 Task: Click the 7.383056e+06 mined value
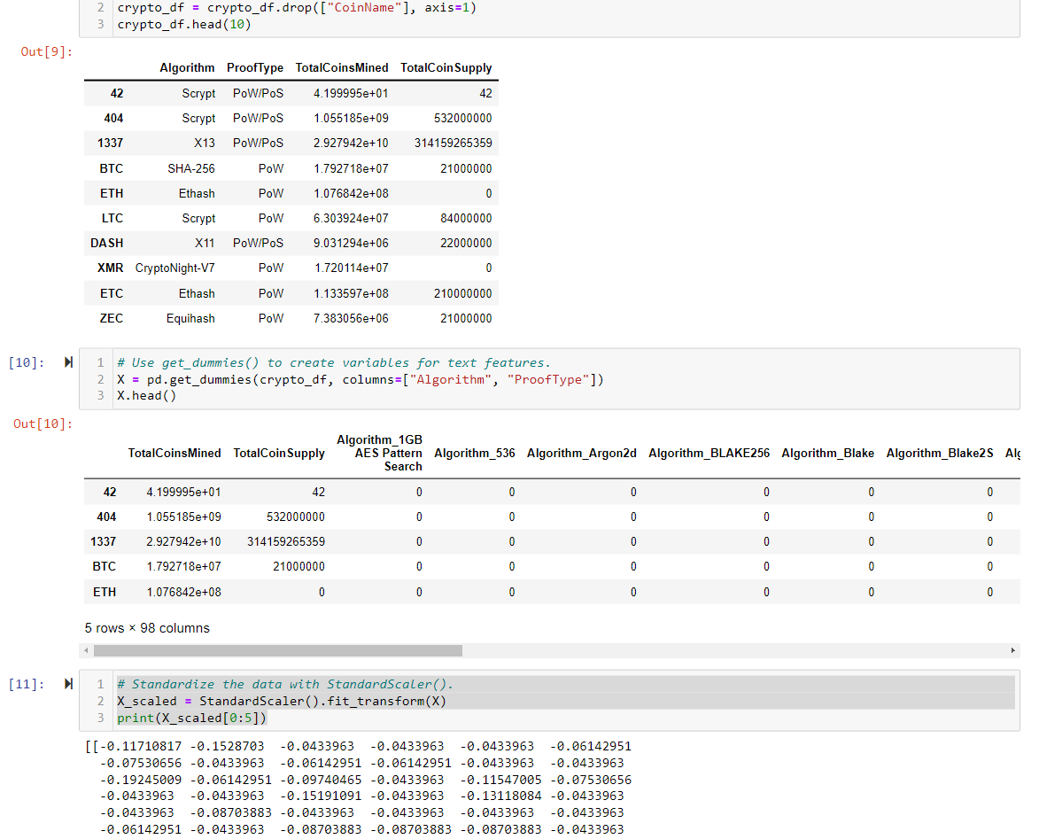tap(351, 318)
